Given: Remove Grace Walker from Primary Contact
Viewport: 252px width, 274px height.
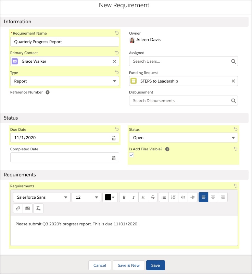Looking at the screenshot, I should [x=114, y=61].
